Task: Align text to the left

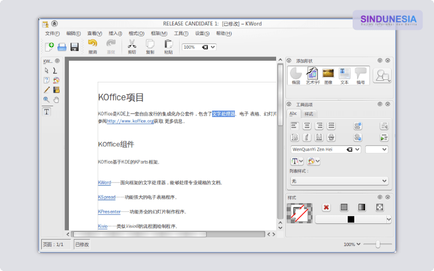Action: pyautogui.click(x=295, y=126)
